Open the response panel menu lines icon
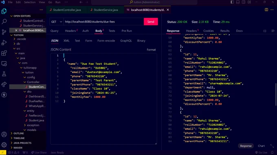This screenshot has height=155, width=277. 273,31
